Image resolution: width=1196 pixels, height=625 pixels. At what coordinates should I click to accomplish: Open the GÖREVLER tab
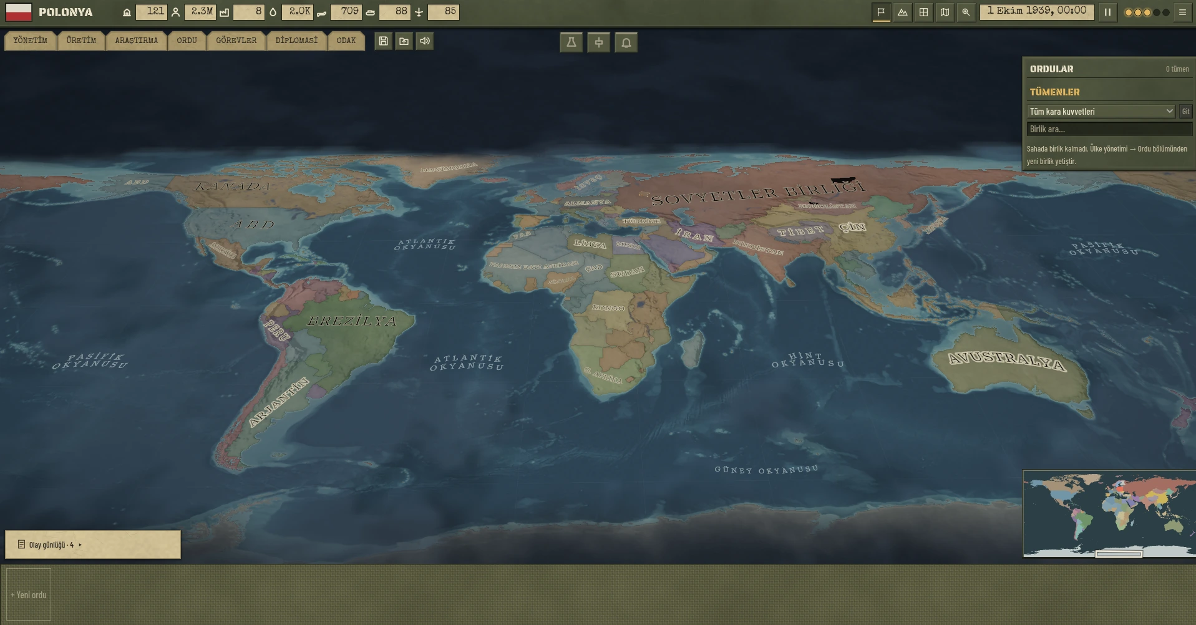pyautogui.click(x=236, y=41)
